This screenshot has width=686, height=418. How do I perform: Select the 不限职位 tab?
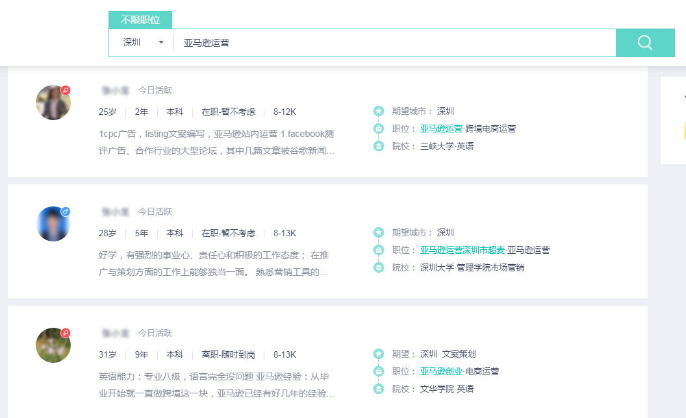coord(140,20)
